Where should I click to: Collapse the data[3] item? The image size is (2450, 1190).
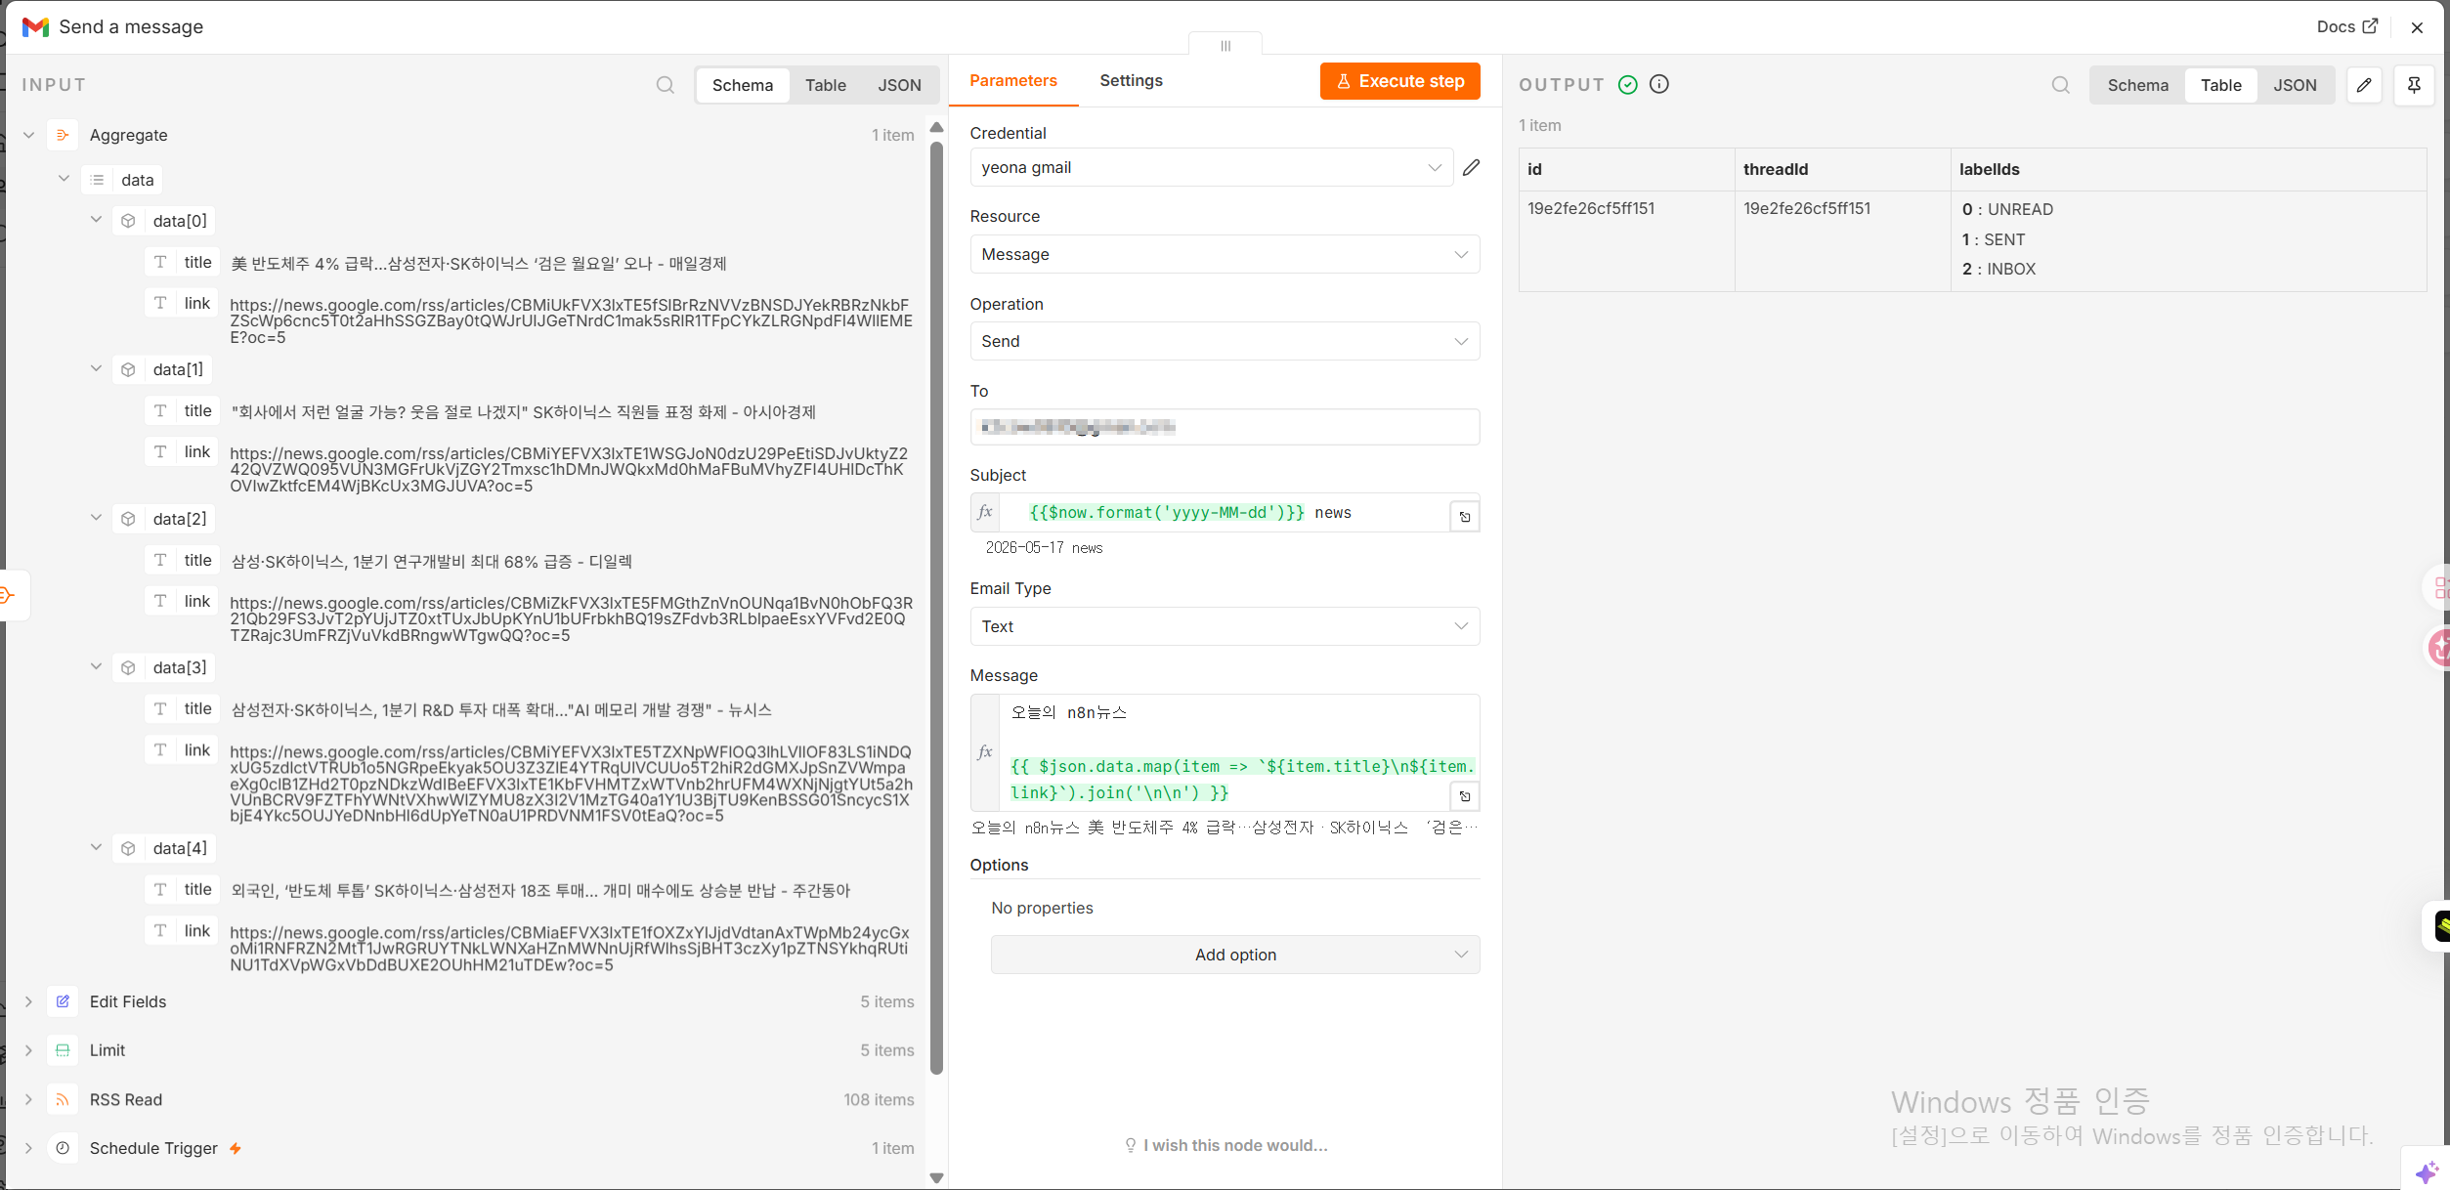tap(96, 666)
